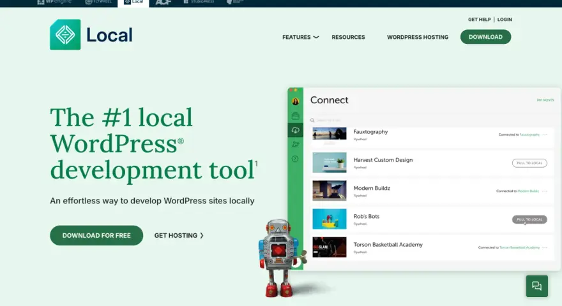Select the Harvest Custom Design thumbnail
The image size is (562, 306).
[x=330, y=163]
